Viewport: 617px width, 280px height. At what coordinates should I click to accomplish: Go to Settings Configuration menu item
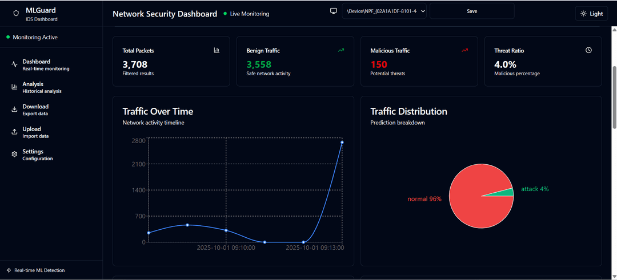37,155
